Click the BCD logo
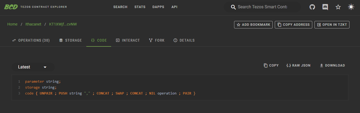The width and height of the screenshot is (360, 113). click(11, 7)
